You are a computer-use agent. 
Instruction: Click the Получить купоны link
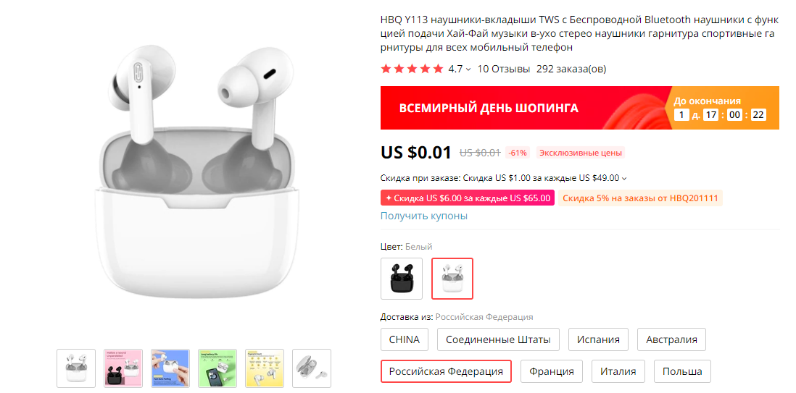pos(424,216)
